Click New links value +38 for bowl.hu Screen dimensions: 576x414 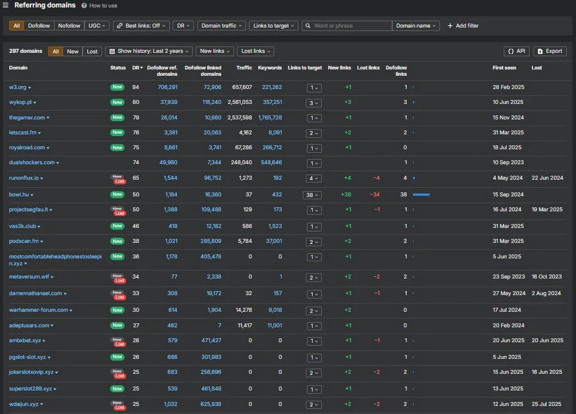point(346,195)
